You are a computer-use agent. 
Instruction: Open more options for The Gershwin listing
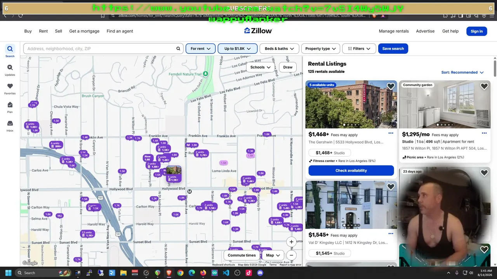(x=391, y=133)
